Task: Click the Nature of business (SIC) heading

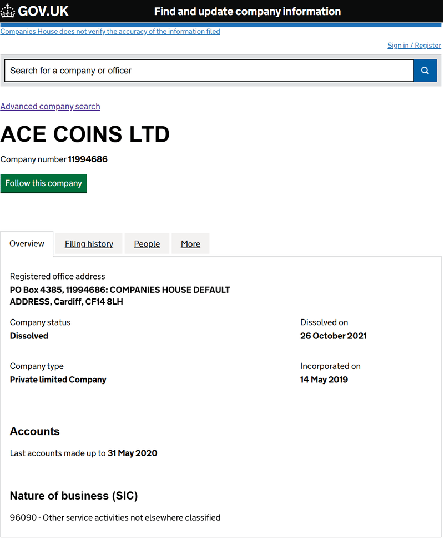Action: click(x=74, y=496)
